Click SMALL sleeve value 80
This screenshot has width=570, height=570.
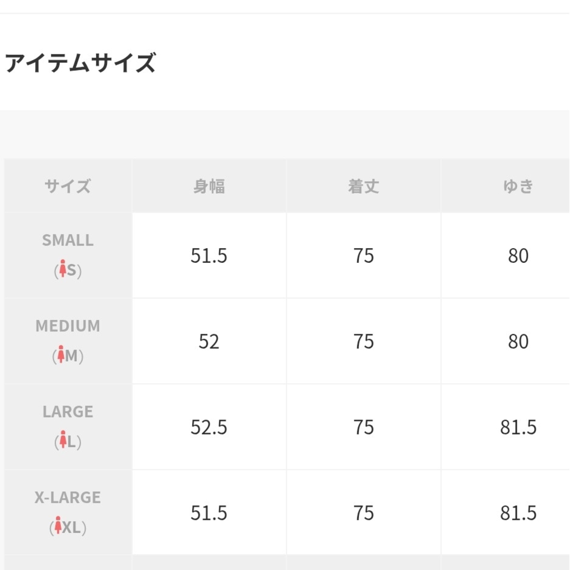pos(518,255)
